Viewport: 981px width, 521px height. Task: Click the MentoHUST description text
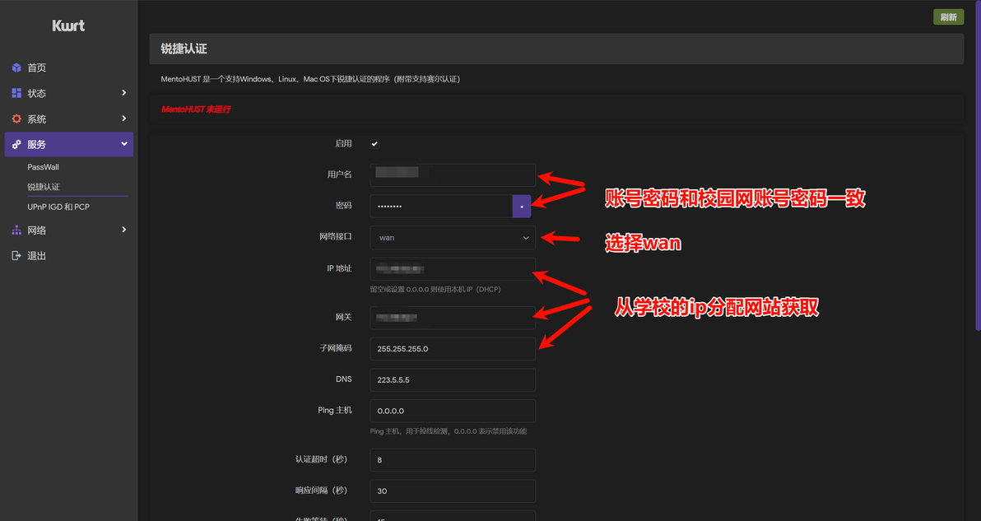(x=310, y=80)
